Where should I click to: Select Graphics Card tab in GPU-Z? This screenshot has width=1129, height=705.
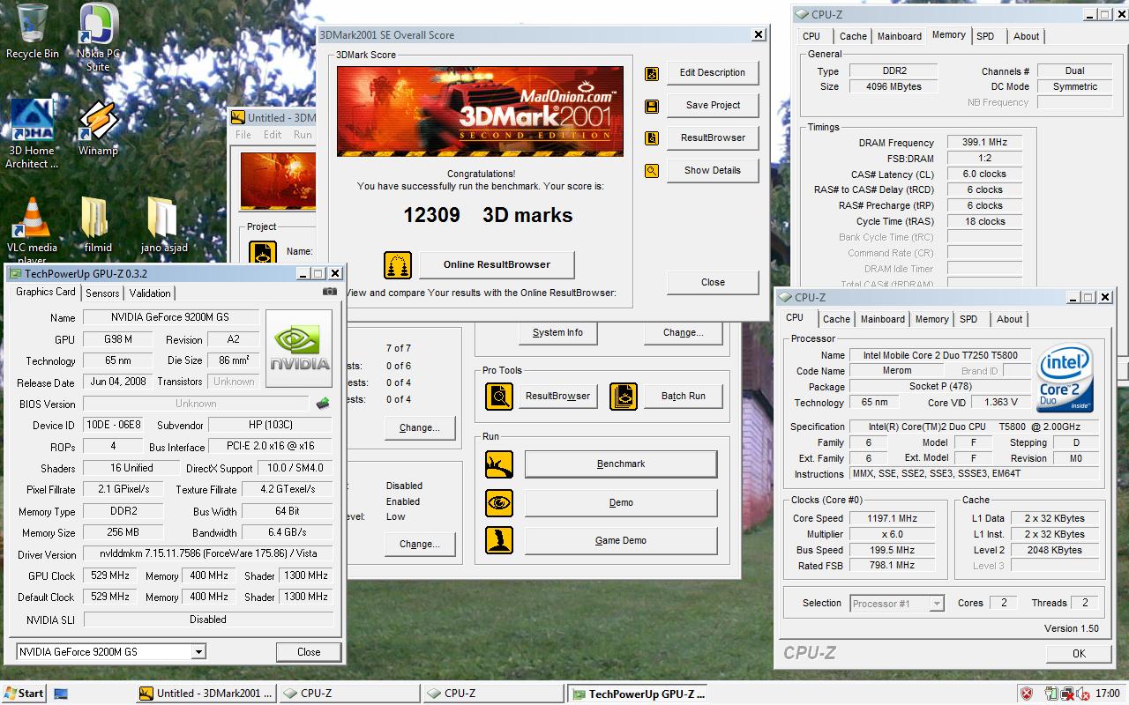click(46, 292)
